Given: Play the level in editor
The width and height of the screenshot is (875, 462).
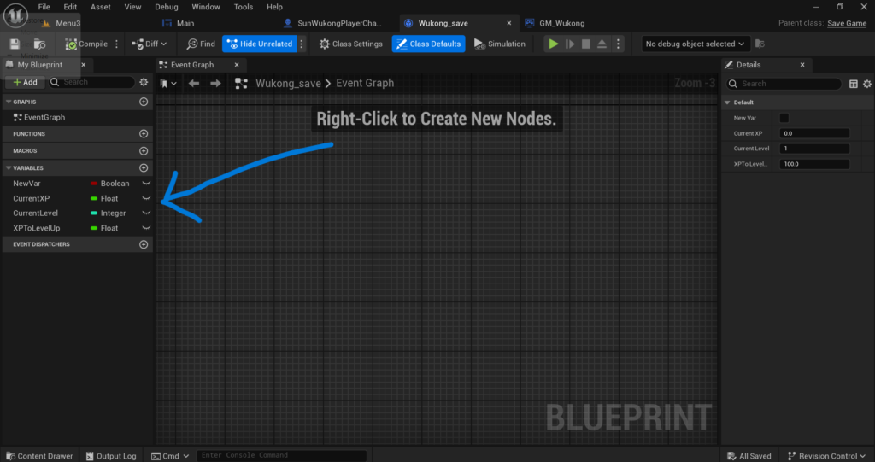Looking at the screenshot, I should [x=553, y=44].
